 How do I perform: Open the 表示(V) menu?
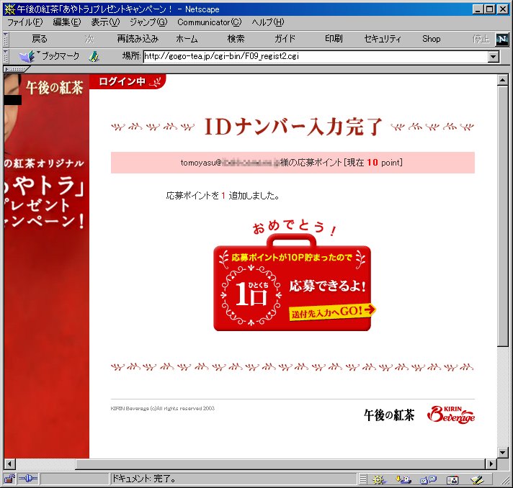(105, 22)
